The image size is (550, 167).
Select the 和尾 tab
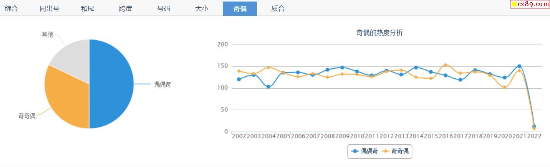pyautogui.click(x=87, y=8)
